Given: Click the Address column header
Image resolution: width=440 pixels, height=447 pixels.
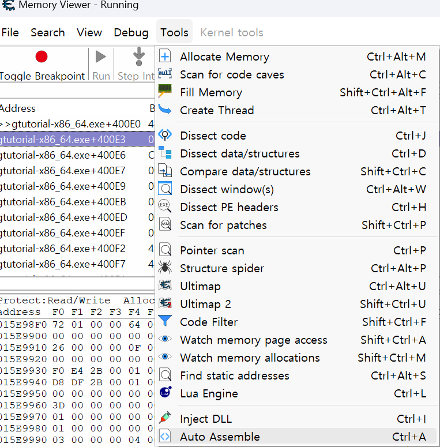Looking at the screenshot, I should [18, 108].
